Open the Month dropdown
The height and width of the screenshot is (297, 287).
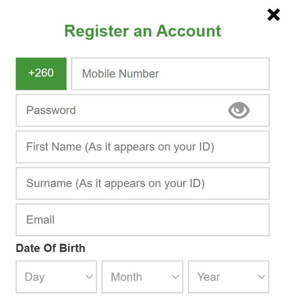point(142,277)
